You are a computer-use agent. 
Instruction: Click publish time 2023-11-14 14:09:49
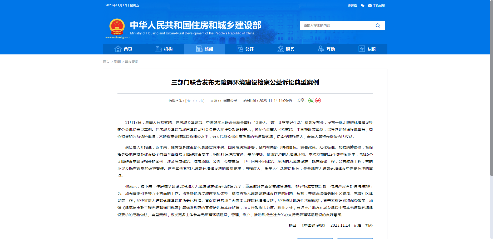click(267, 101)
